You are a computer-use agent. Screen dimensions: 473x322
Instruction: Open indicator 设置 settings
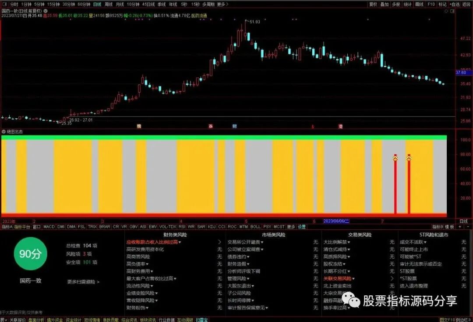point(302,227)
